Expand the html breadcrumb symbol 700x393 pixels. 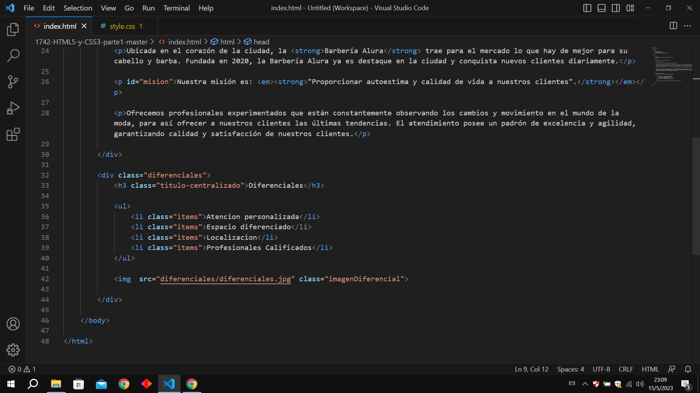(x=223, y=42)
